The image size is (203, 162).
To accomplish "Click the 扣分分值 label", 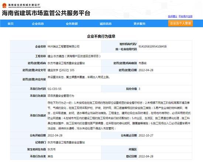I will (x=131, y=89).
